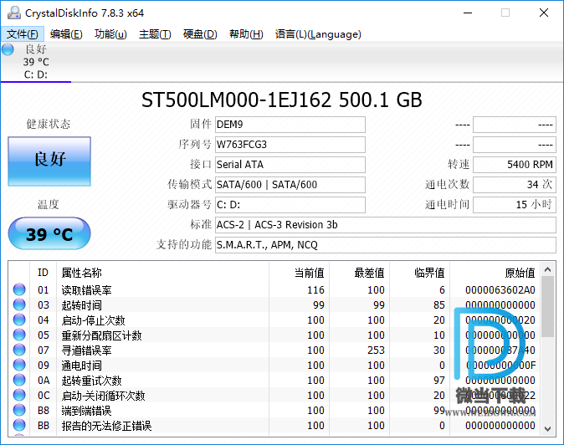This screenshot has width=564, height=445.
Task: Click status orb for ID 09 通电时间 row
Action: pyautogui.click(x=19, y=365)
